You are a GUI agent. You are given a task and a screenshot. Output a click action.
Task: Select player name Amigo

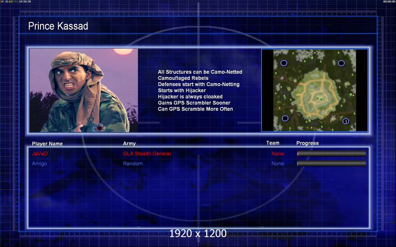pos(40,163)
